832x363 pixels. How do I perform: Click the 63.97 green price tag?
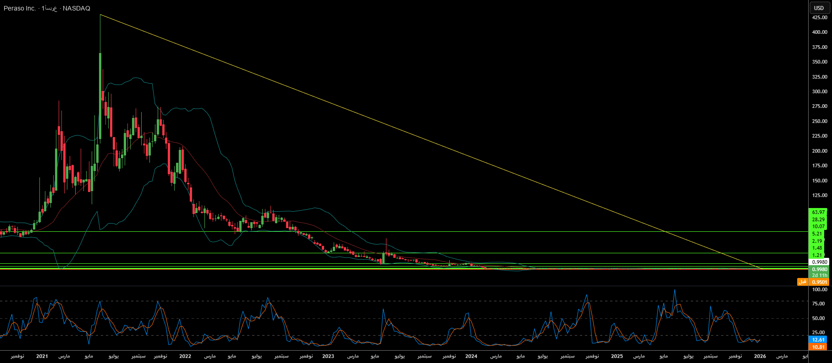click(818, 212)
